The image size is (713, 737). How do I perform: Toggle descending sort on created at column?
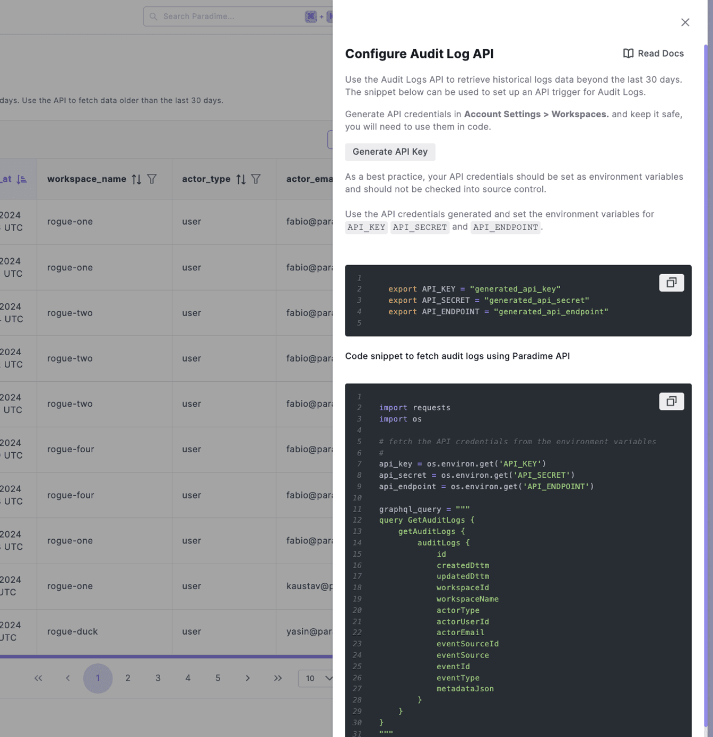22,179
